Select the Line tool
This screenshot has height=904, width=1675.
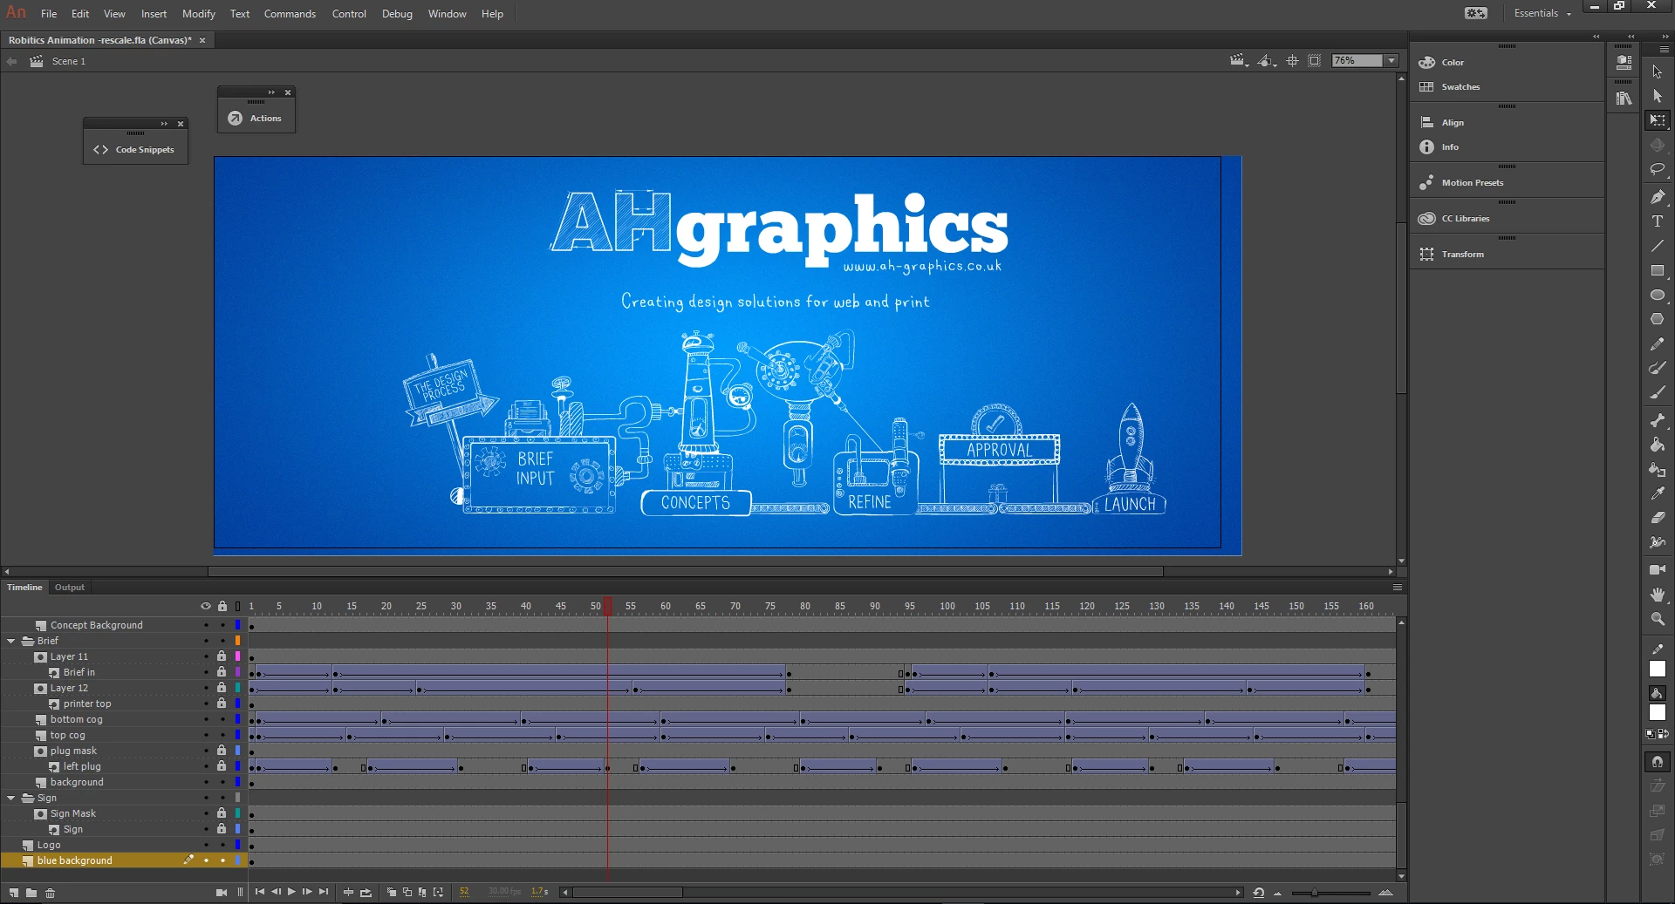(x=1658, y=246)
